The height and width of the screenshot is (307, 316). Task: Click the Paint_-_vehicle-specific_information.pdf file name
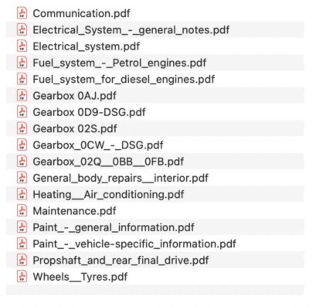click(x=134, y=244)
